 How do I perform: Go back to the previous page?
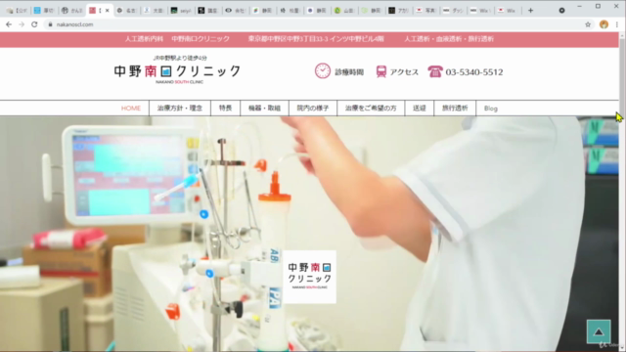[9, 24]
